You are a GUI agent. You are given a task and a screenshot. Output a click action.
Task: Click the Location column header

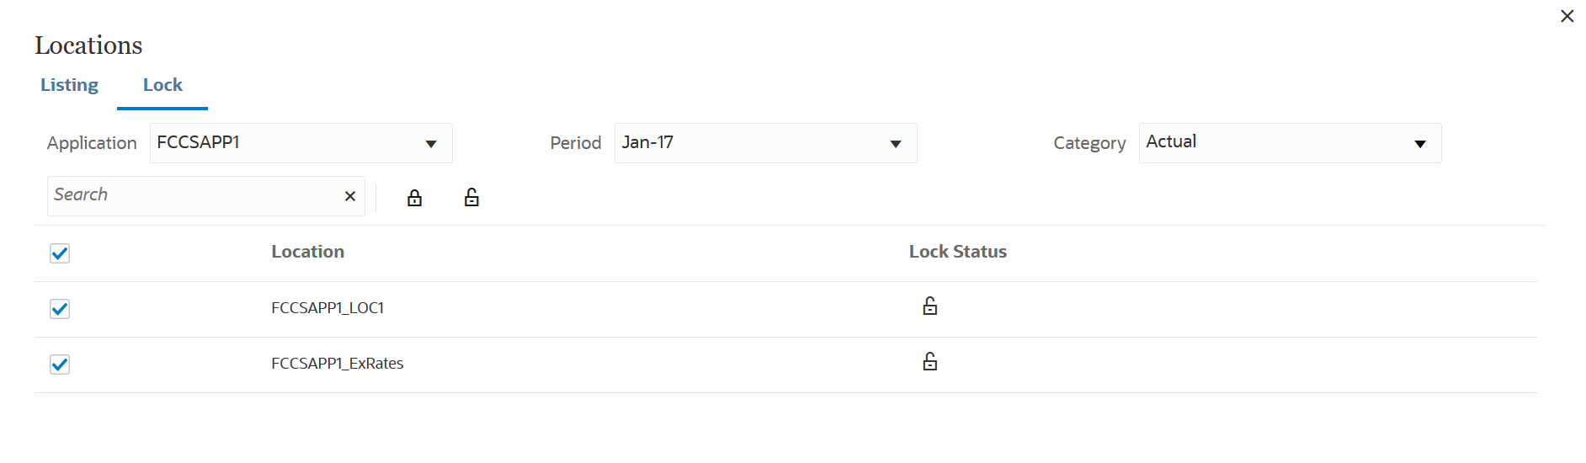307,252
